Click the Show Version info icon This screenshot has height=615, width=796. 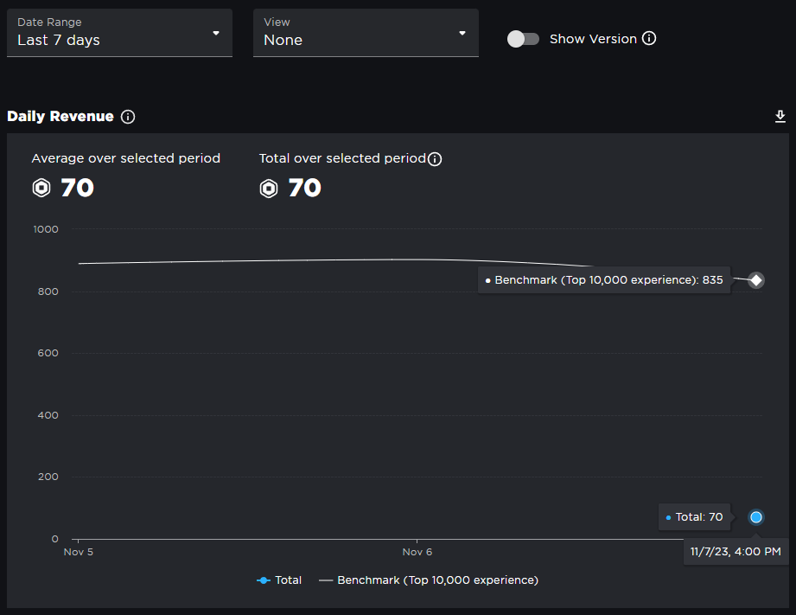point(650,39)
